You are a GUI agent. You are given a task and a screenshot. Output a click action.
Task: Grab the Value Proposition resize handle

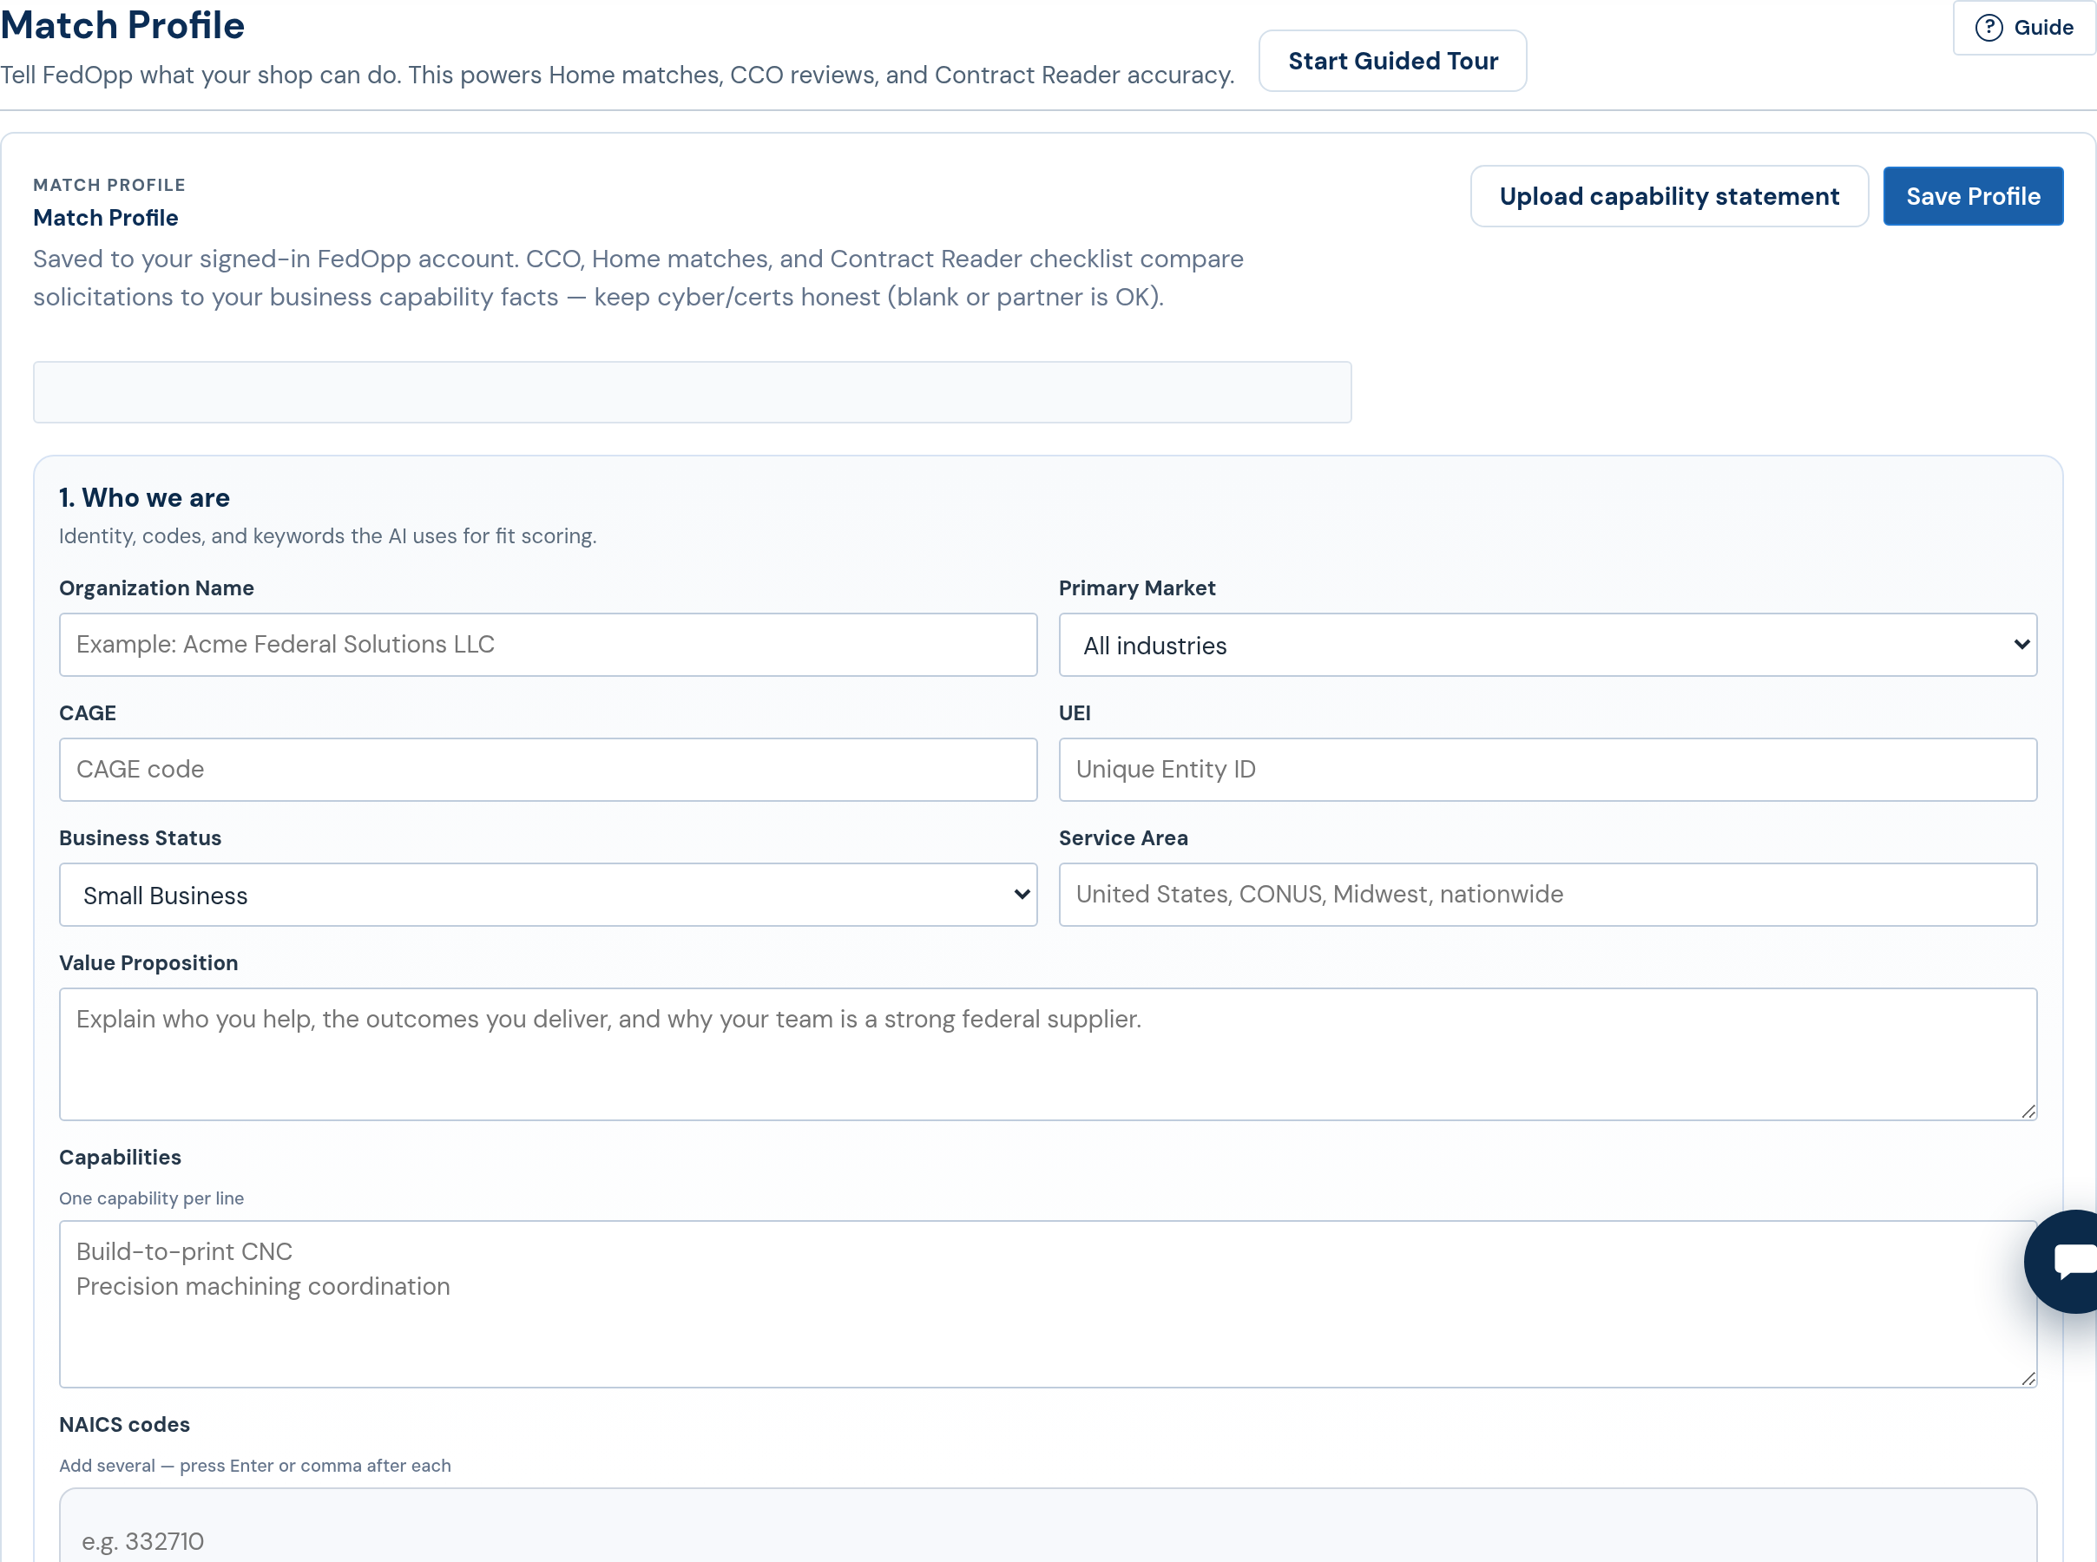coord(2028,1111)
